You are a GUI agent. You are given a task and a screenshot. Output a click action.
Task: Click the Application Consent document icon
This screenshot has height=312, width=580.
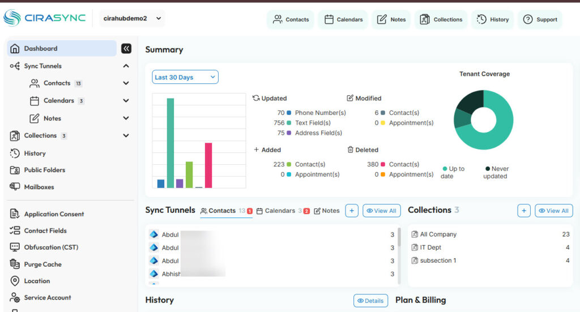pos(15,213)
